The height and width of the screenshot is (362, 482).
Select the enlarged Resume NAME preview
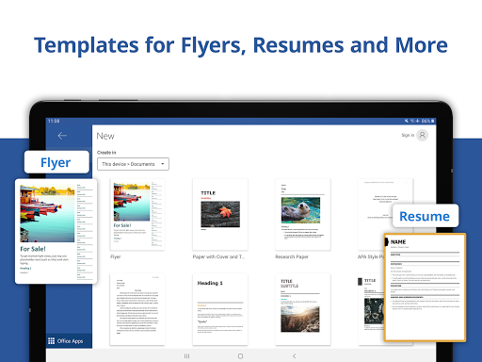pos(425,288)
